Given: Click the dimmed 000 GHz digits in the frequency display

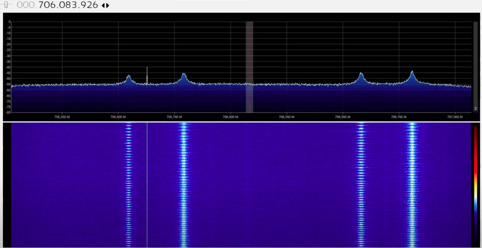Looking at the screenshot, I should (26, 5).
